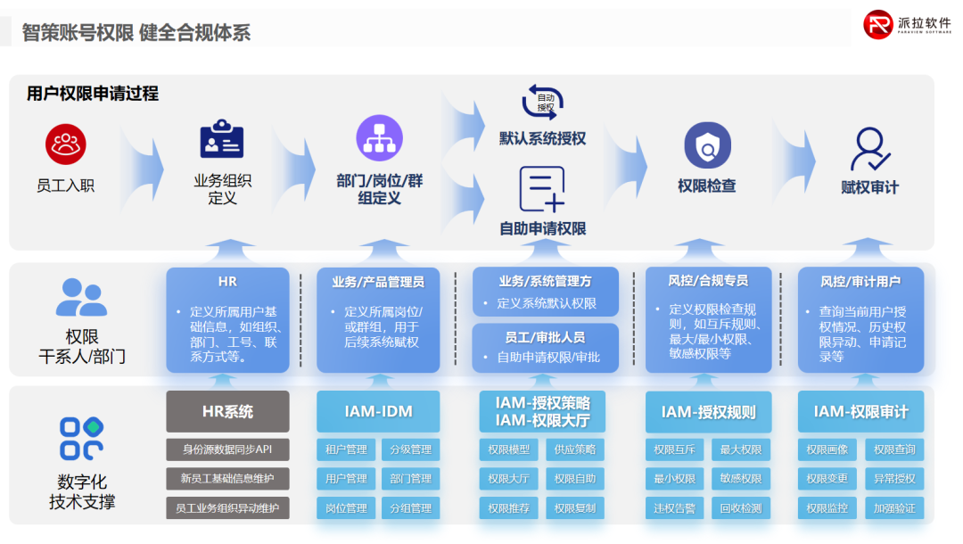Viewport: 963px width, 544px height.
Task: Click the 权限推荐 tile
Action: coord(508,508)
